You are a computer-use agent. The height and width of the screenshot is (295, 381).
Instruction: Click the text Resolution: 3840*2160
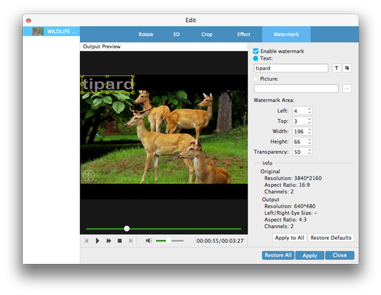pyautogui.click(x=293, y=178)
